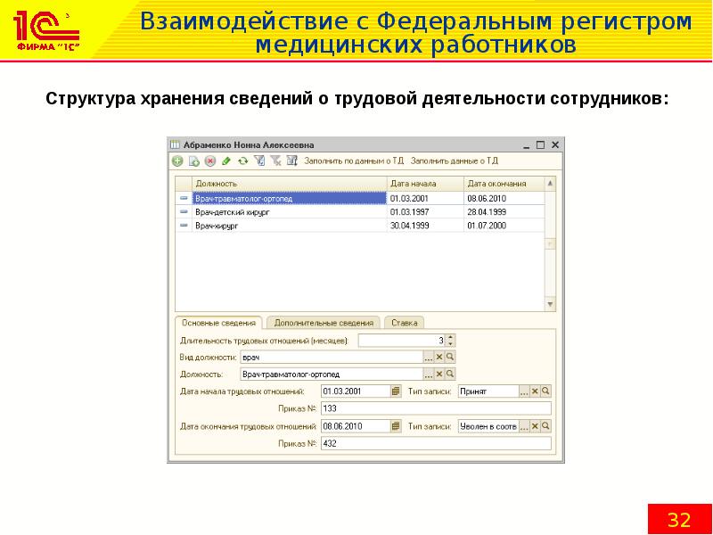Screen dimensions: 713x535
Task: Open selection list for Должность Врач-травматолог-ортопед
Action: (x=428, y=374)
